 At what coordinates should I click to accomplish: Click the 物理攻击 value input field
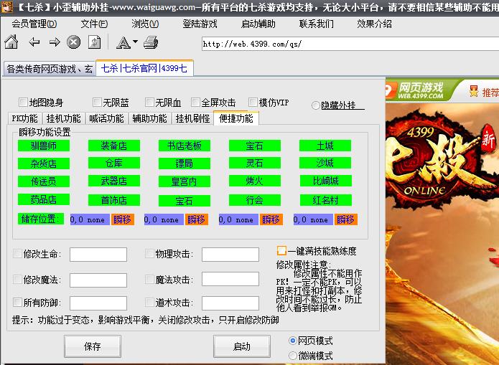pos(230,255)
